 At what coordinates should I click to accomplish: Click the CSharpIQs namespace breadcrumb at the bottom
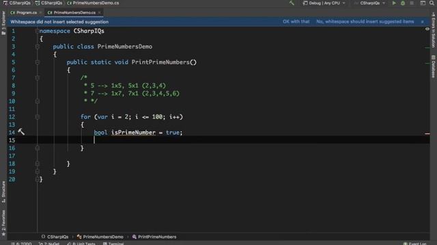(55, 237)
